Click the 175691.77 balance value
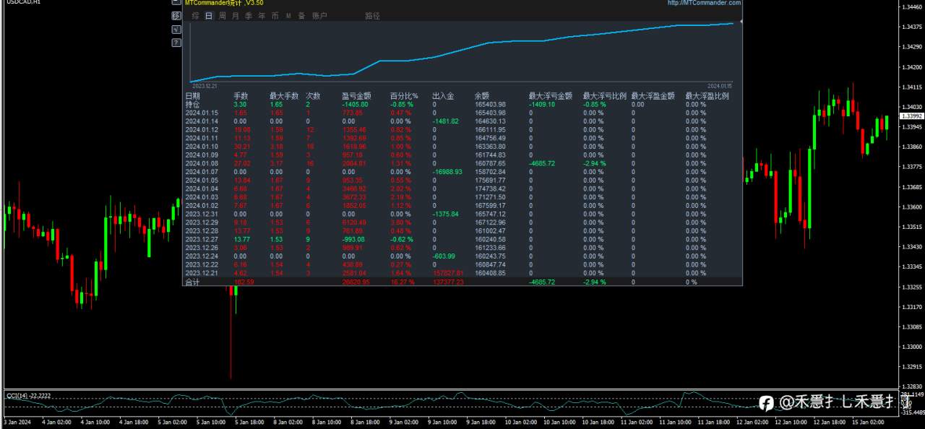This screenshot has width=925, height=429. point(490,180)
